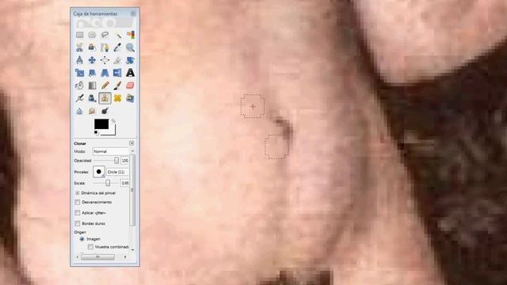
Task: Select the Perspective tool
Action: pos(105,73)
